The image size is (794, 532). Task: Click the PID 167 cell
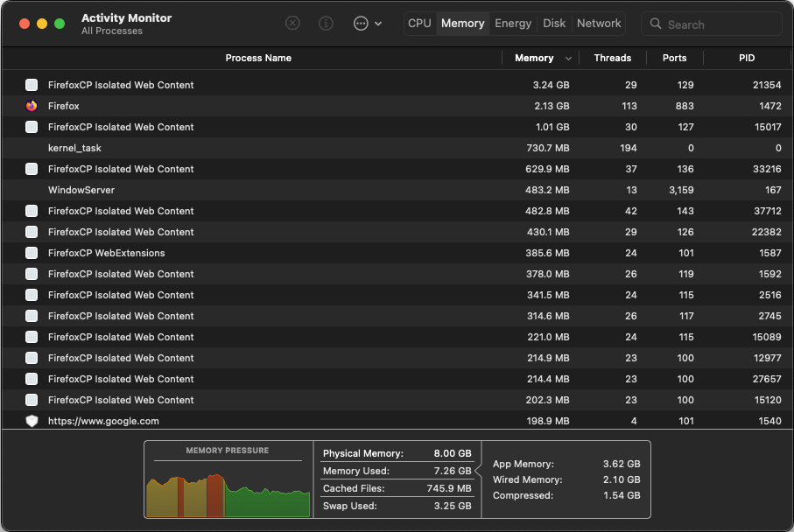(x=773, y=190)
